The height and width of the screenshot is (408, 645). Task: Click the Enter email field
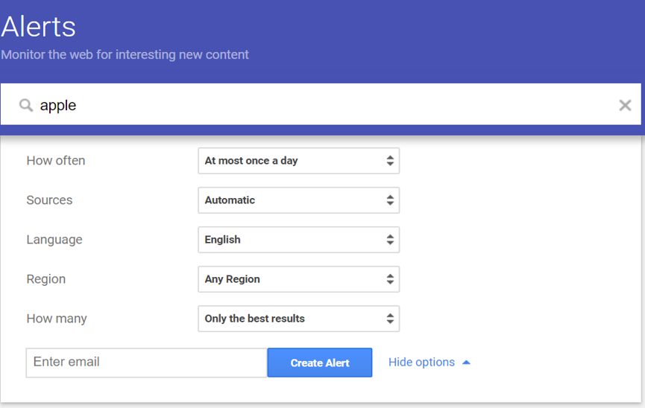[x=146, y=363]
